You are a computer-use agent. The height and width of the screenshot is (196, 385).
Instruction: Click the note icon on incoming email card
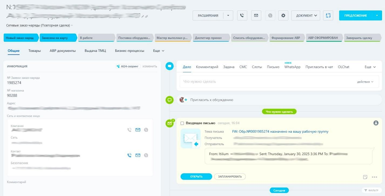point(365,177)
